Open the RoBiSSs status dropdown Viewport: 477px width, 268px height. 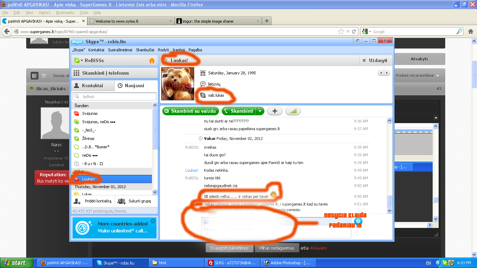[x=81, y=60]
